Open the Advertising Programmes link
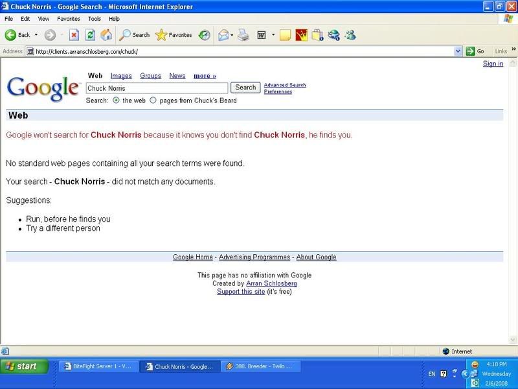The image size is (518, 389). [x=254, y=257]
